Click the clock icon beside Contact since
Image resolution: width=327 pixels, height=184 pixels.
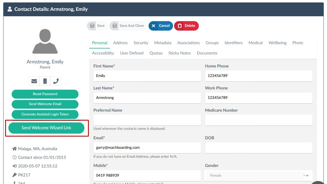click(15, 157)
